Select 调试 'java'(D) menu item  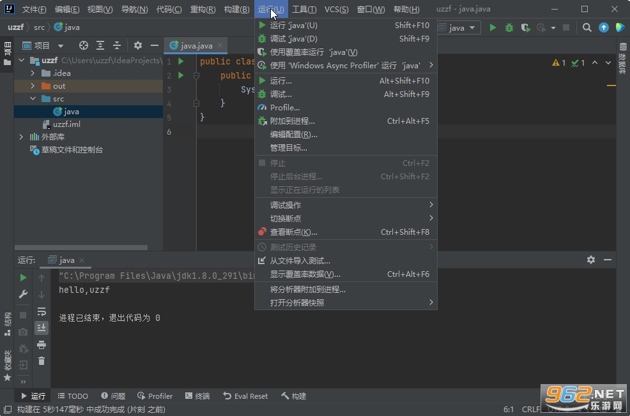pyautogui.click(x=346, y=38)
